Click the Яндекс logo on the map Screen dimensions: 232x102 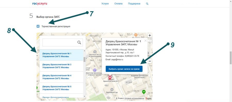coord(149,98)
